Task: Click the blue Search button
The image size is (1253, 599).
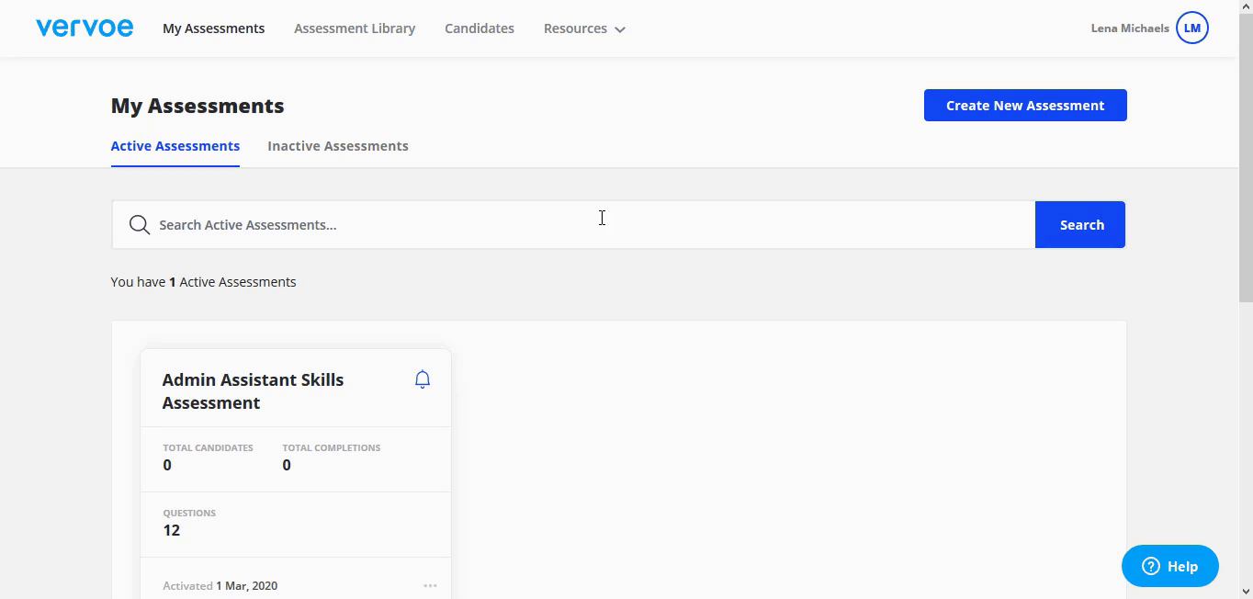Action: 1080,225
